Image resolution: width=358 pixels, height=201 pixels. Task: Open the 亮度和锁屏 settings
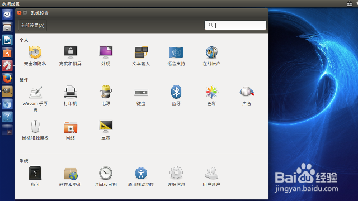coord(70,56)
